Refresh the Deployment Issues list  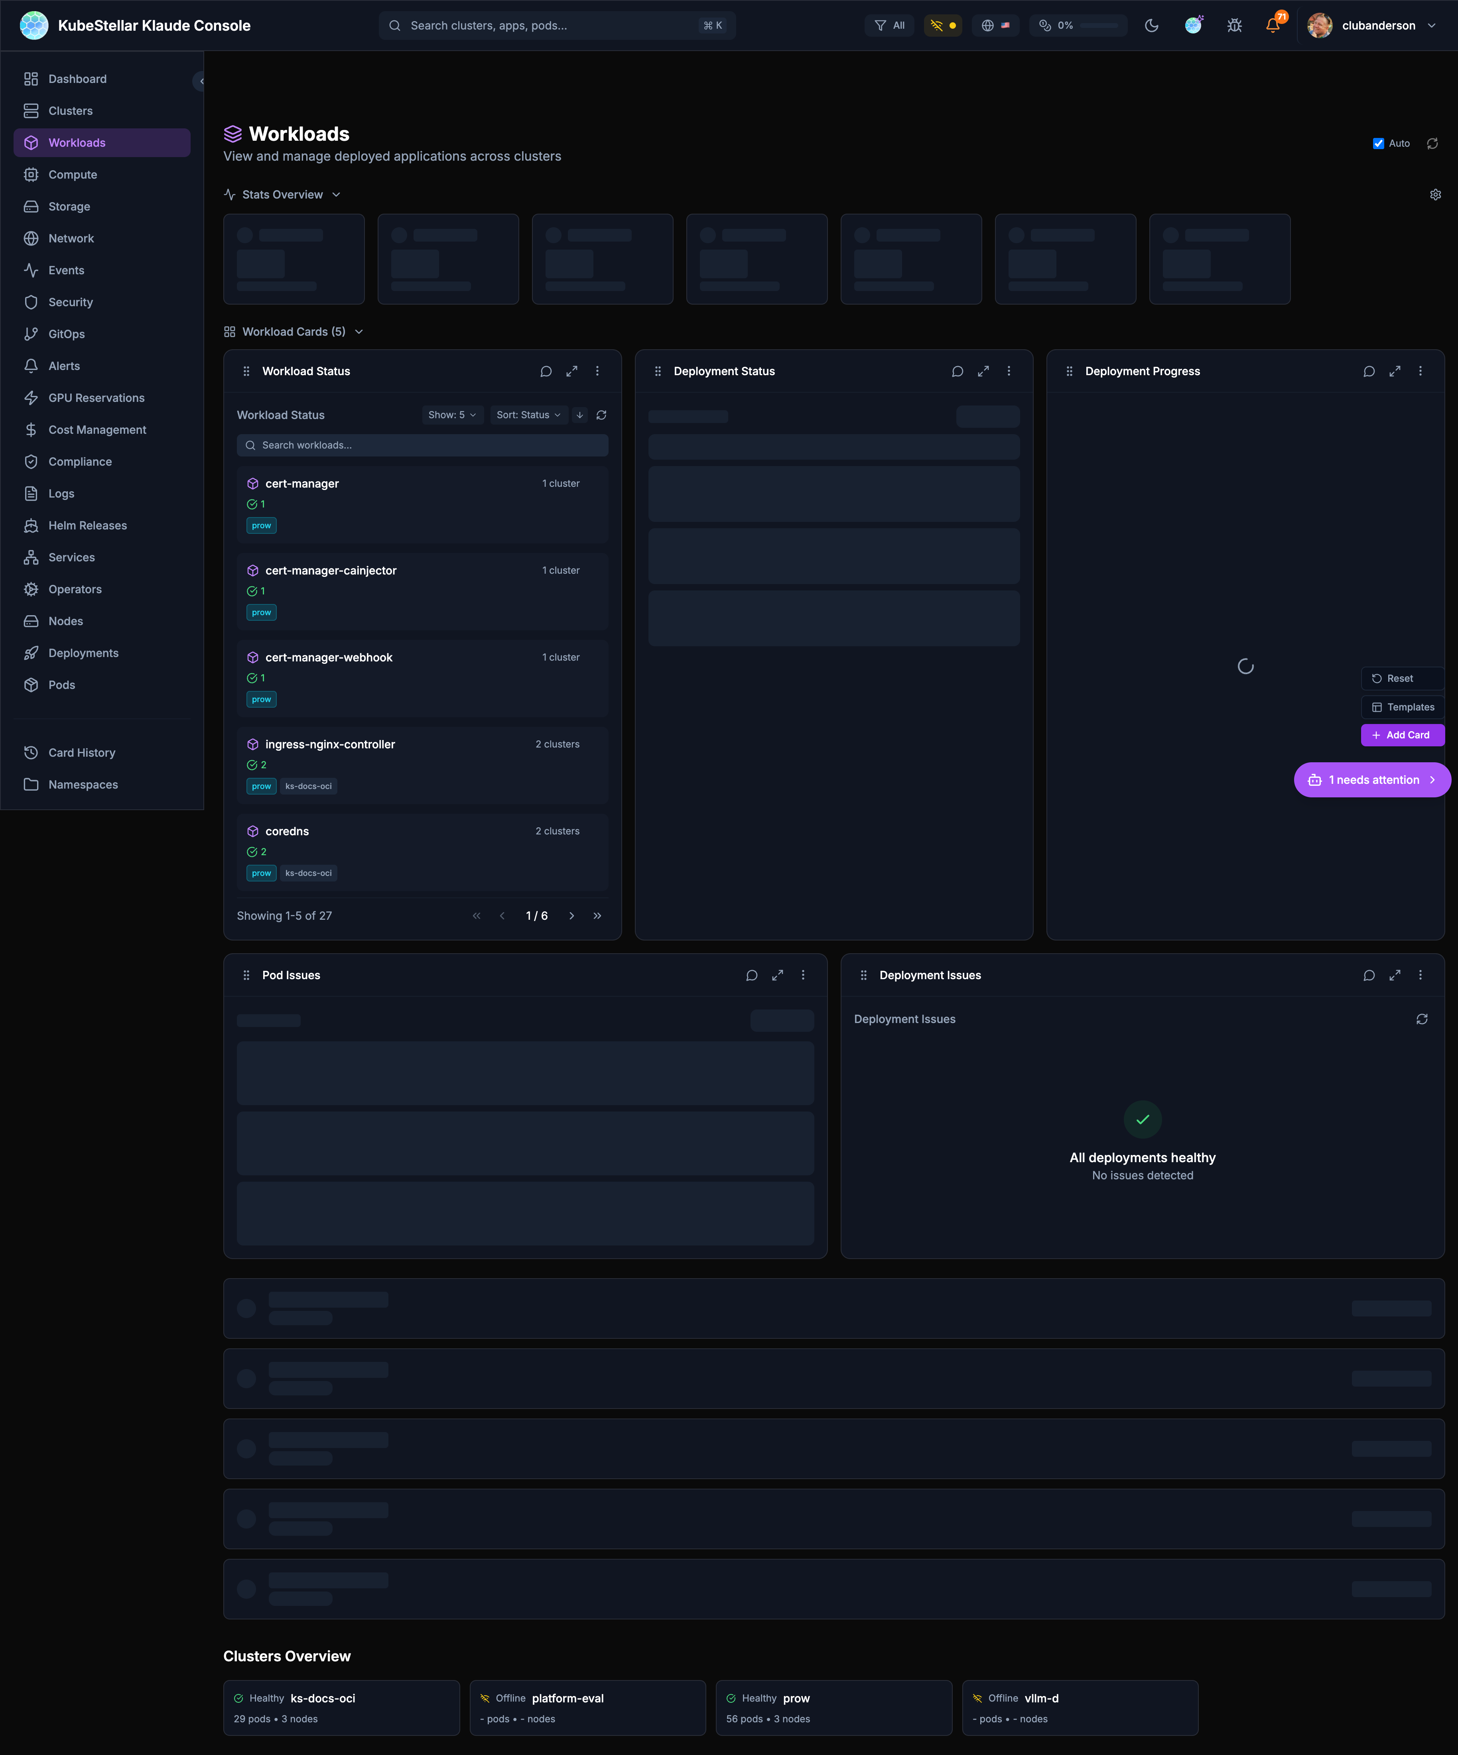[x=1421, y=1019]
